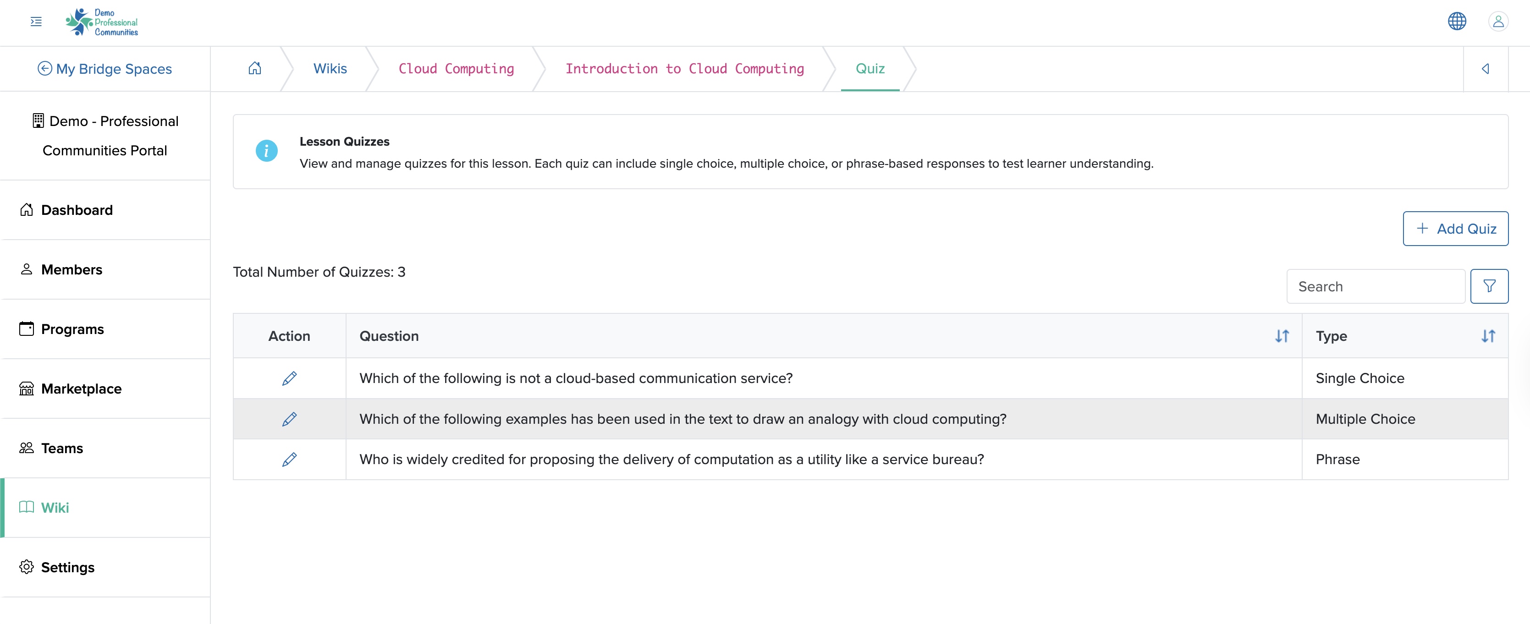Click the Total Number of Quizzes text
Screen dimensions: 1530x624
coord(319,272)
